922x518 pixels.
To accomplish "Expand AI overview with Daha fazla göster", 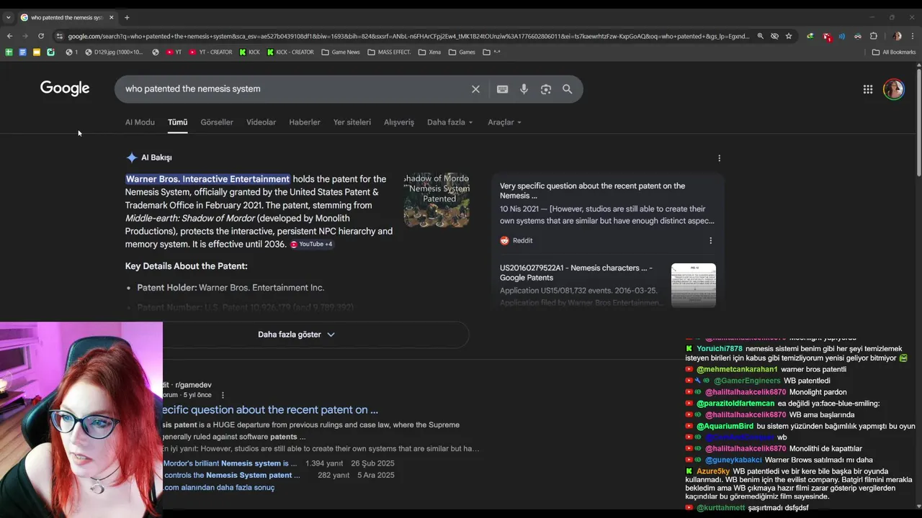I will (296, 335).
